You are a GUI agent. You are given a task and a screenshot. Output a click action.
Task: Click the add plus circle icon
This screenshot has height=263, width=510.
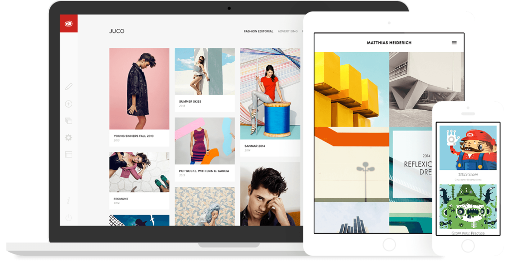click(x=69, y=104)
